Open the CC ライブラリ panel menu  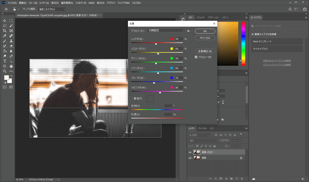306,18
